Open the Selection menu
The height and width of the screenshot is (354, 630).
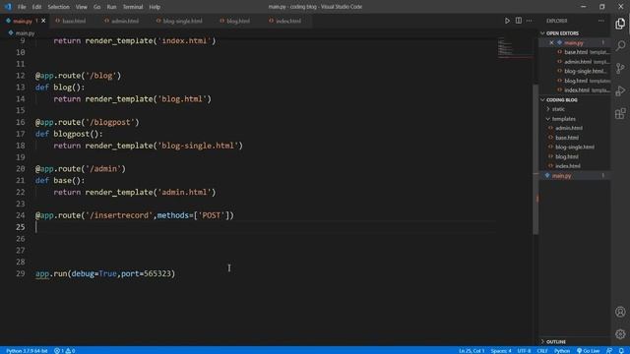point(59,7)
